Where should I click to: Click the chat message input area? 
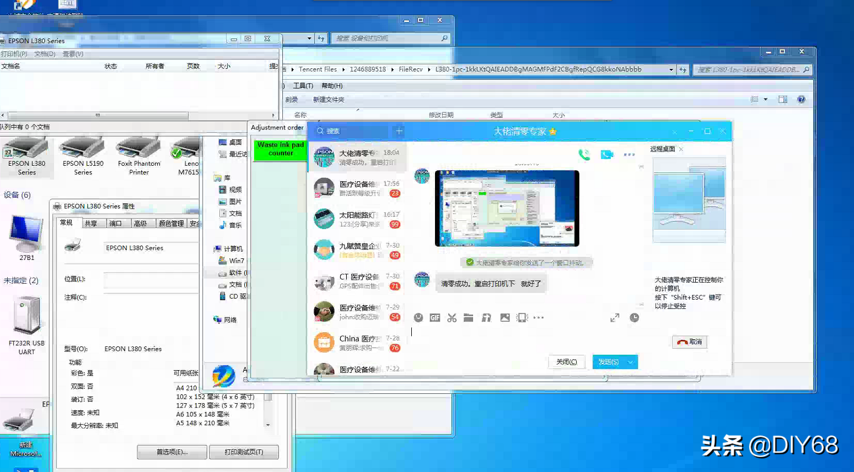pos(524,338)
